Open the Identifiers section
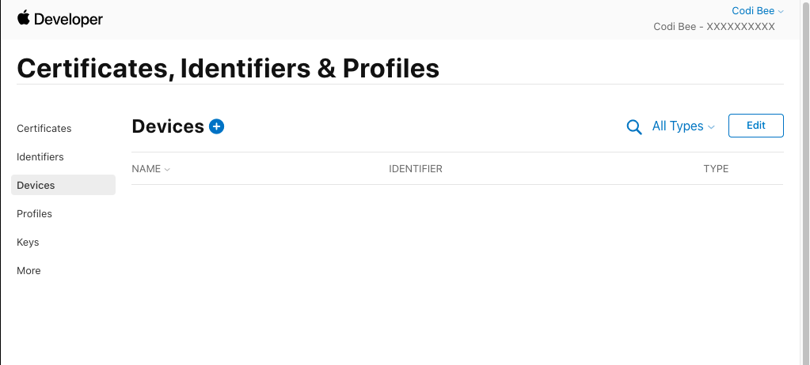This screenshot has width=810, height=365. point(40,157)
